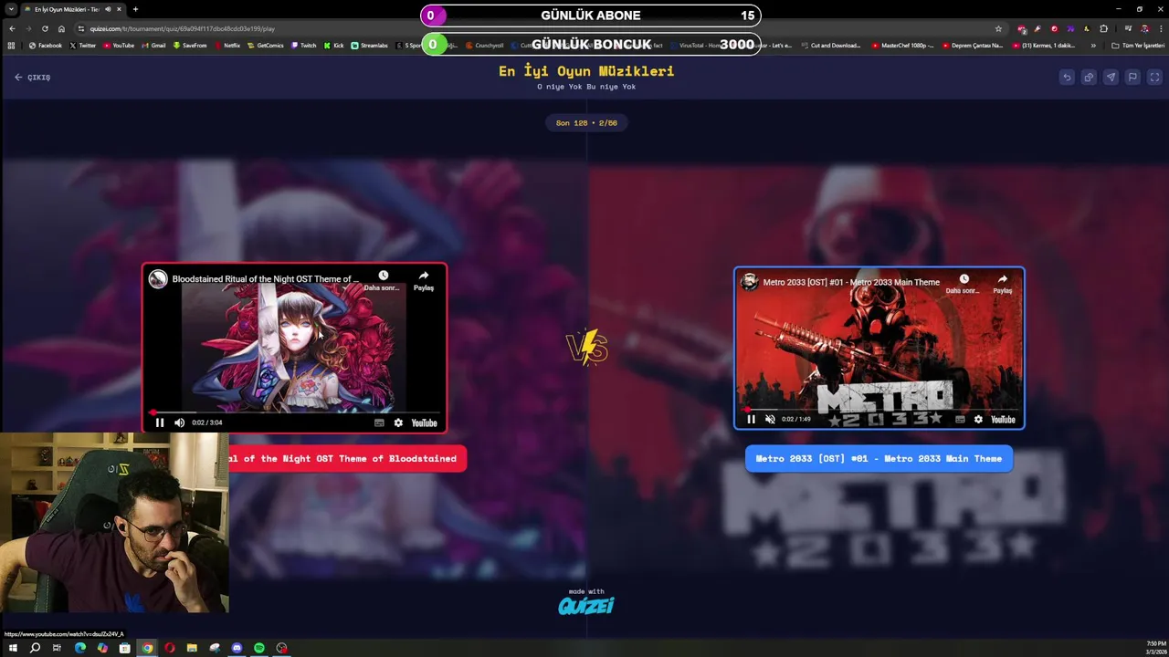Click the ÇIKIŞ exit link
This screenshot has width=1169, height=657.
pyautogui.click(x=33, y=78)
